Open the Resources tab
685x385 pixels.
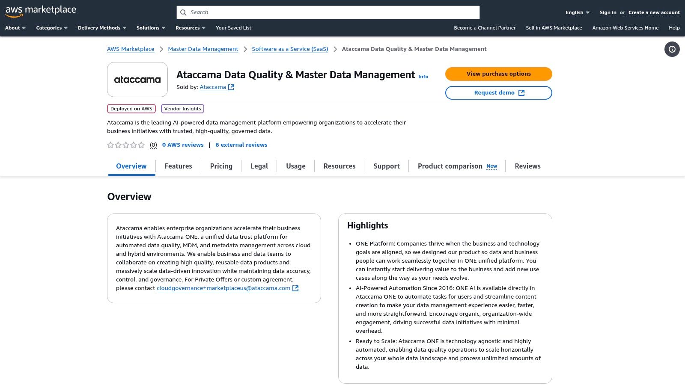tap(340, 166)
